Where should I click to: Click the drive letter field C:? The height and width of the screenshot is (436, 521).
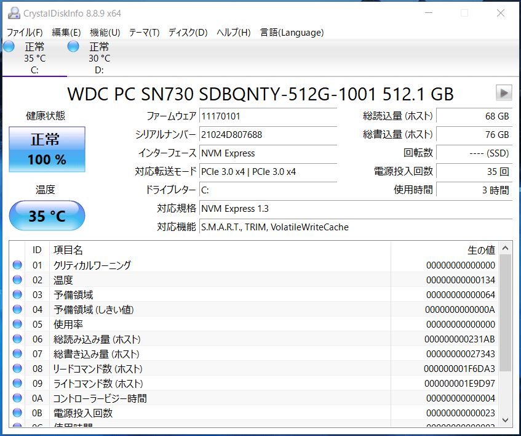268,190
